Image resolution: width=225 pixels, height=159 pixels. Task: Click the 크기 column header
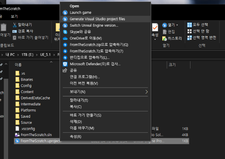[x=172, y=65]
